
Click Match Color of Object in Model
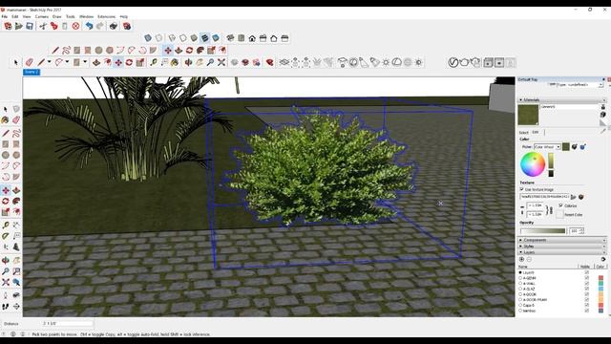tap(574, 147)
